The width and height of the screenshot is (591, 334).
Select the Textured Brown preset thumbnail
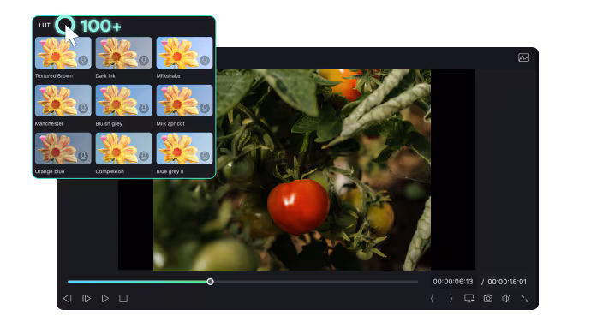click(63, 52)
